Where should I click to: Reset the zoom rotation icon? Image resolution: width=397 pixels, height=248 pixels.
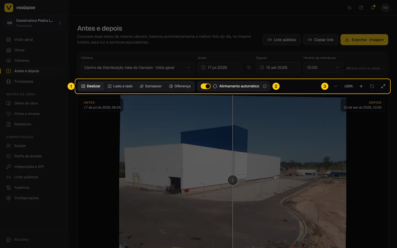[x=372, y=86]
